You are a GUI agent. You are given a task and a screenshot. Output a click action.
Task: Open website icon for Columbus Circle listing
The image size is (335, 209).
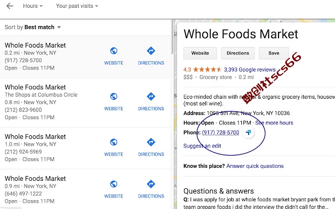point(114,97)
